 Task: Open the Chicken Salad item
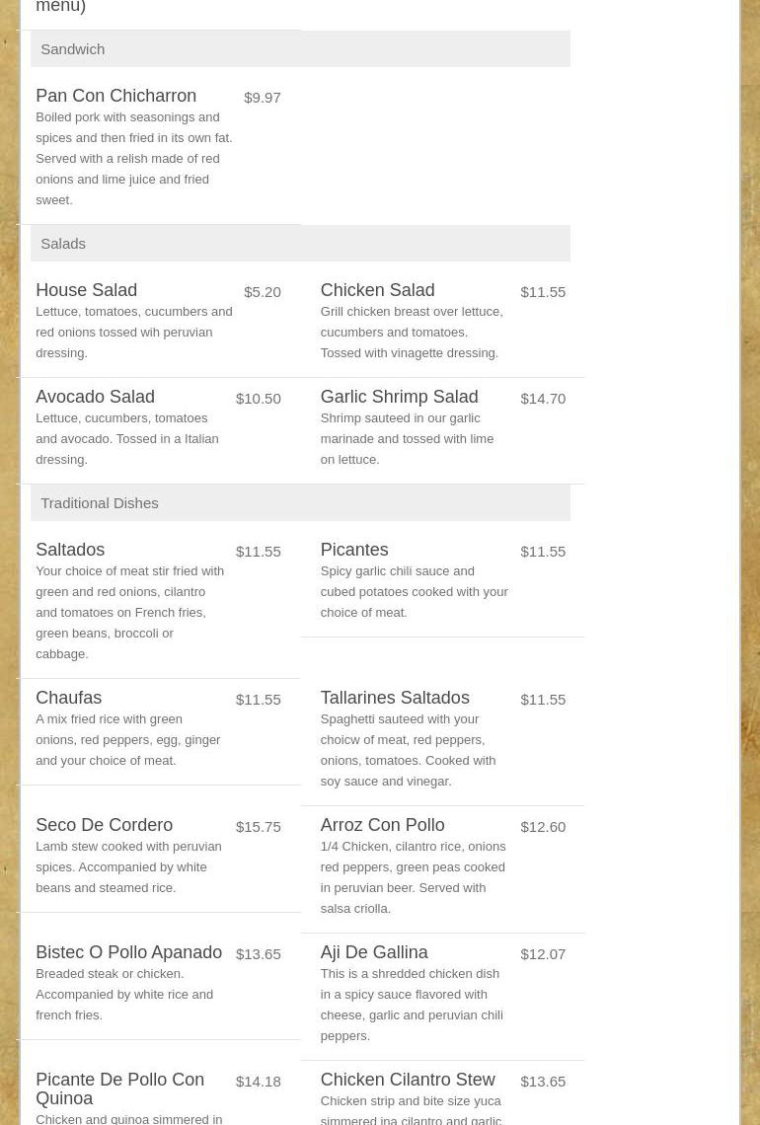coord(377,290)
